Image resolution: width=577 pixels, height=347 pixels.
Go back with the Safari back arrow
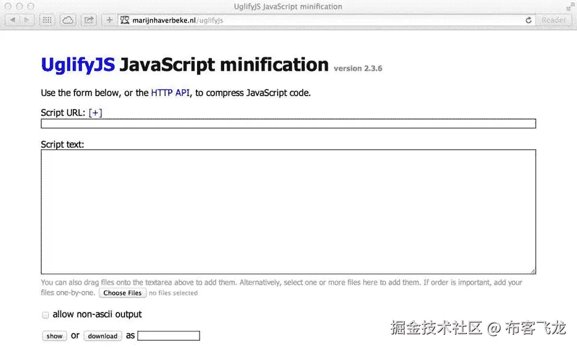pyautogui.click(x=12, y=20)
